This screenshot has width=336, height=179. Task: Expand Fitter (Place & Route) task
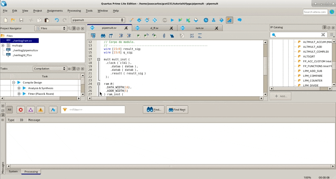click(x=19, y=94)
